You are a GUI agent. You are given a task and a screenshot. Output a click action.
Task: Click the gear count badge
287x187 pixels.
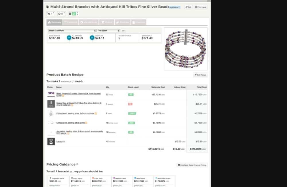pos(61,14)
